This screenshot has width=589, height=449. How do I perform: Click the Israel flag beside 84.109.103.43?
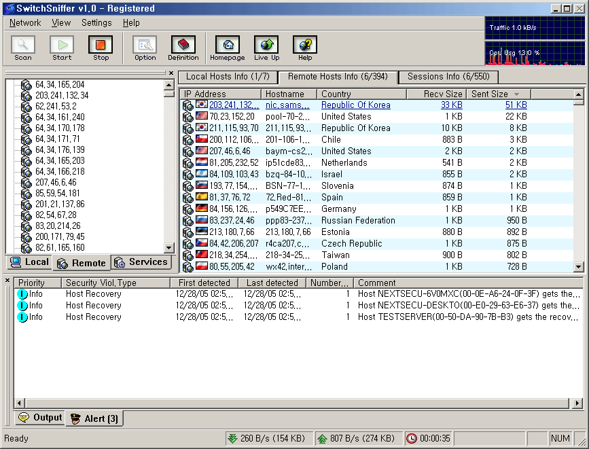tap(202, 174)
